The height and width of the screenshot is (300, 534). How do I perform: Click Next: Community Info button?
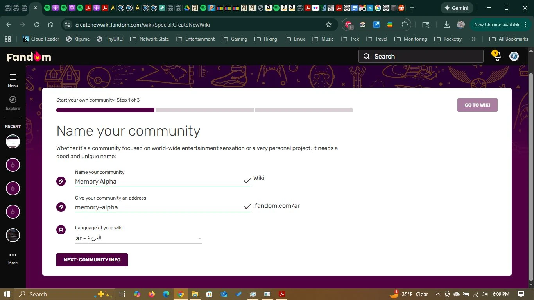click(x=92, y=260)
